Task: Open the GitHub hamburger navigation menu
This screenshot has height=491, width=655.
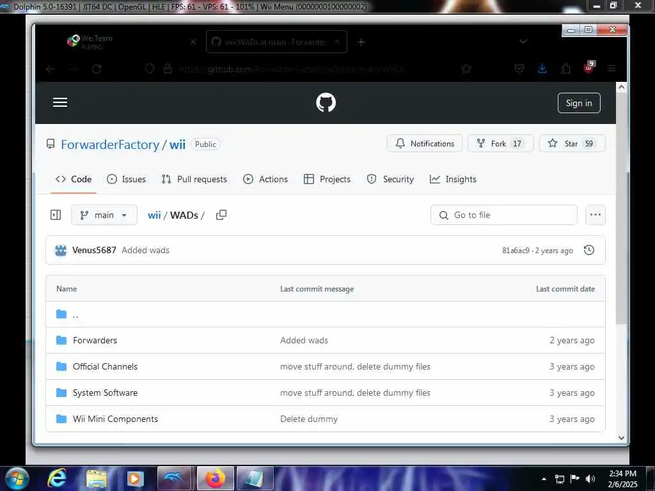Action: 60,102
